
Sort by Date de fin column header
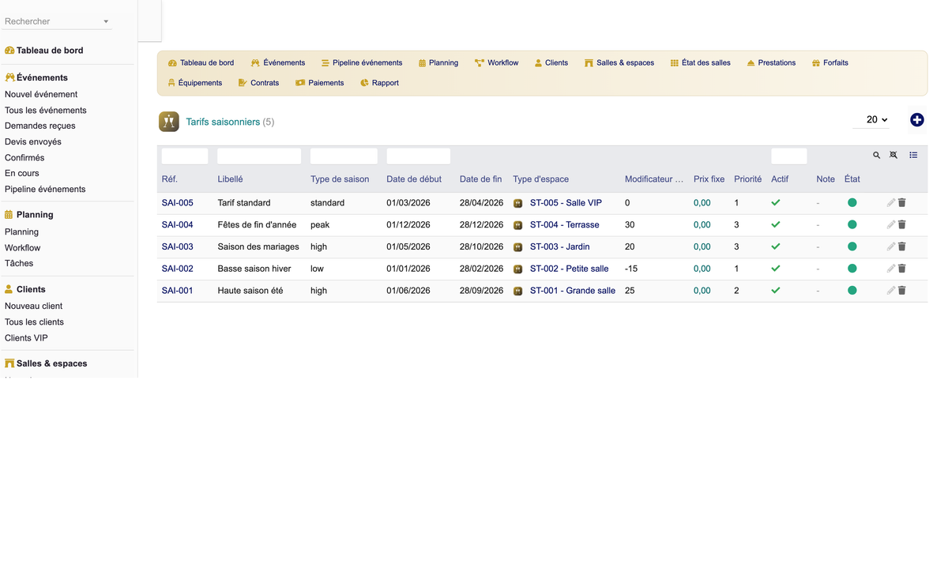481,179
